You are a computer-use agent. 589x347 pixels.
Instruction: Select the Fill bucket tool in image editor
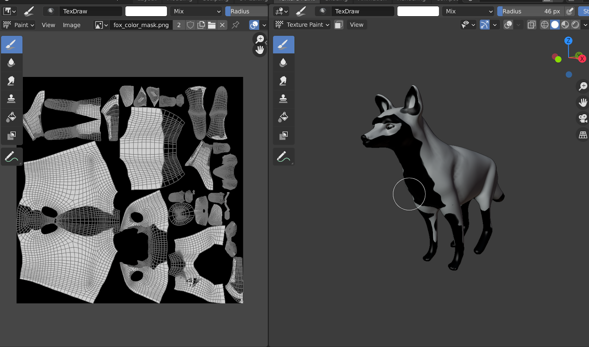click(11, 117)
